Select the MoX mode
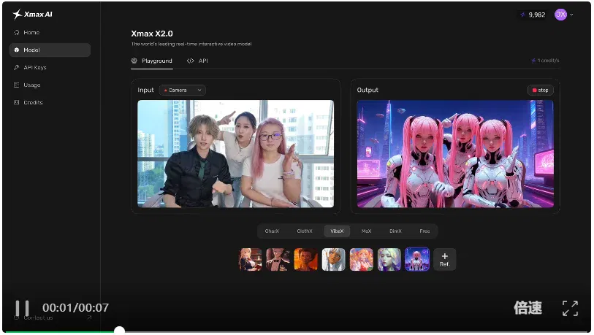The image size is (594, 335). [x=366, y=231]
